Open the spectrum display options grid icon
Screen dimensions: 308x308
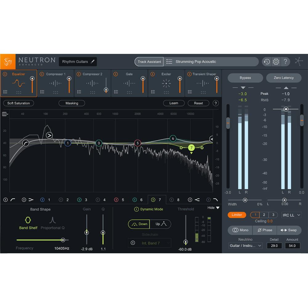point(5,114)
